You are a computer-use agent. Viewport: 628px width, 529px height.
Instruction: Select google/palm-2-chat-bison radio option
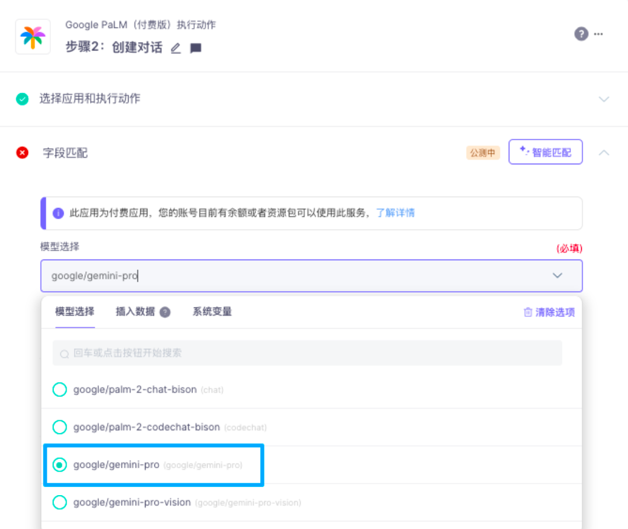click(x=60, y=389)
